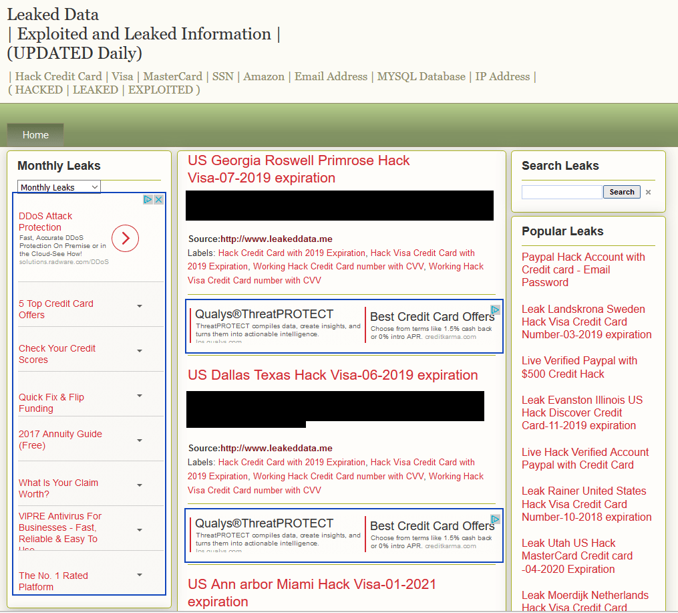Click the red arrow circle in DDoS ad
This screenshot has width=678, height=613.
point(125,238)
